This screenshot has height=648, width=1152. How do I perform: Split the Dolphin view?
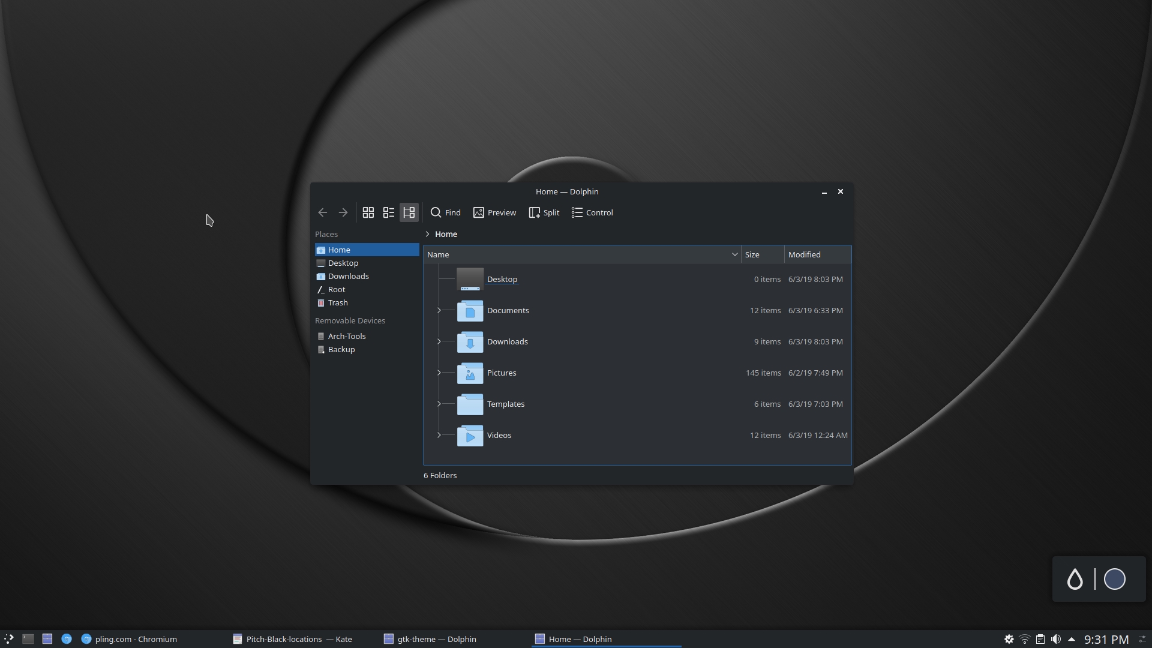(544, 212)
